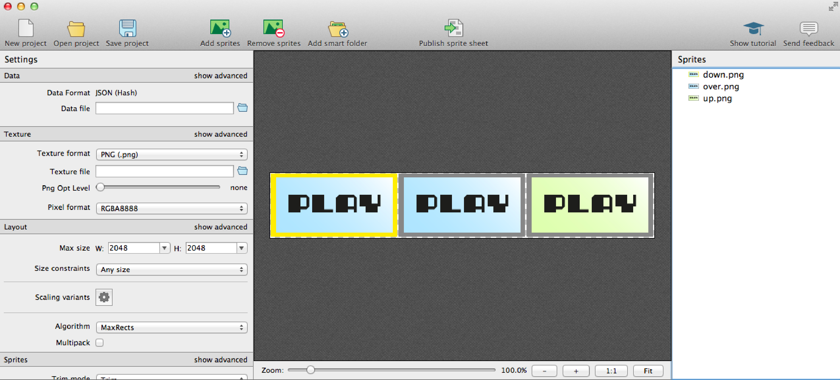Screen dimensions: 840x380
Task: Browse for the Data file location
Action: pyautogui.click(x=242, y=108)
